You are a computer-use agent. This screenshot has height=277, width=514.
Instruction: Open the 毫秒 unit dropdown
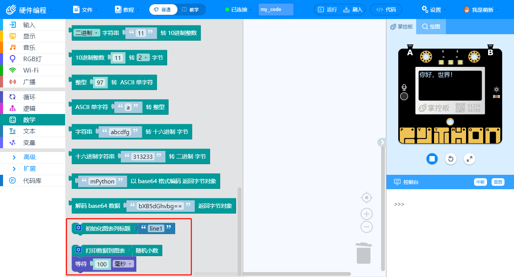click(123, 264)
